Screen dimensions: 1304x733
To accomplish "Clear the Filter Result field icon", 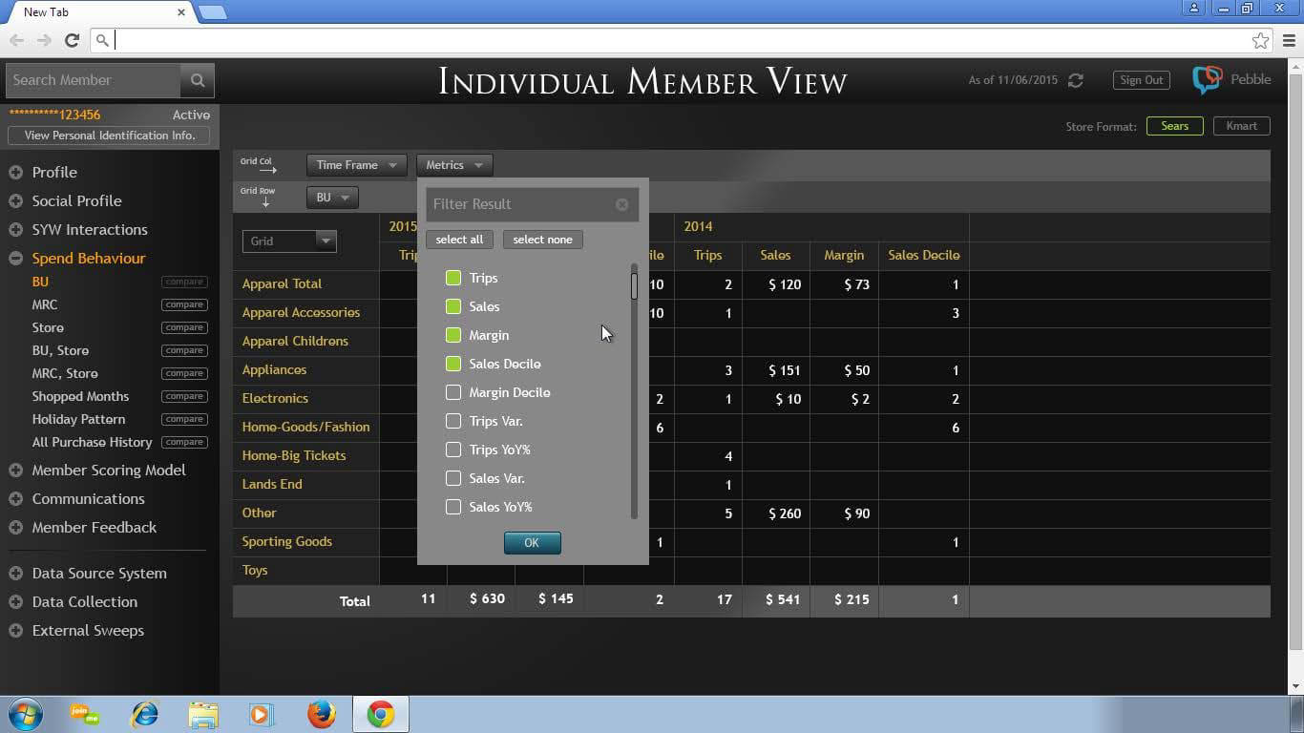I will [621, 204].
